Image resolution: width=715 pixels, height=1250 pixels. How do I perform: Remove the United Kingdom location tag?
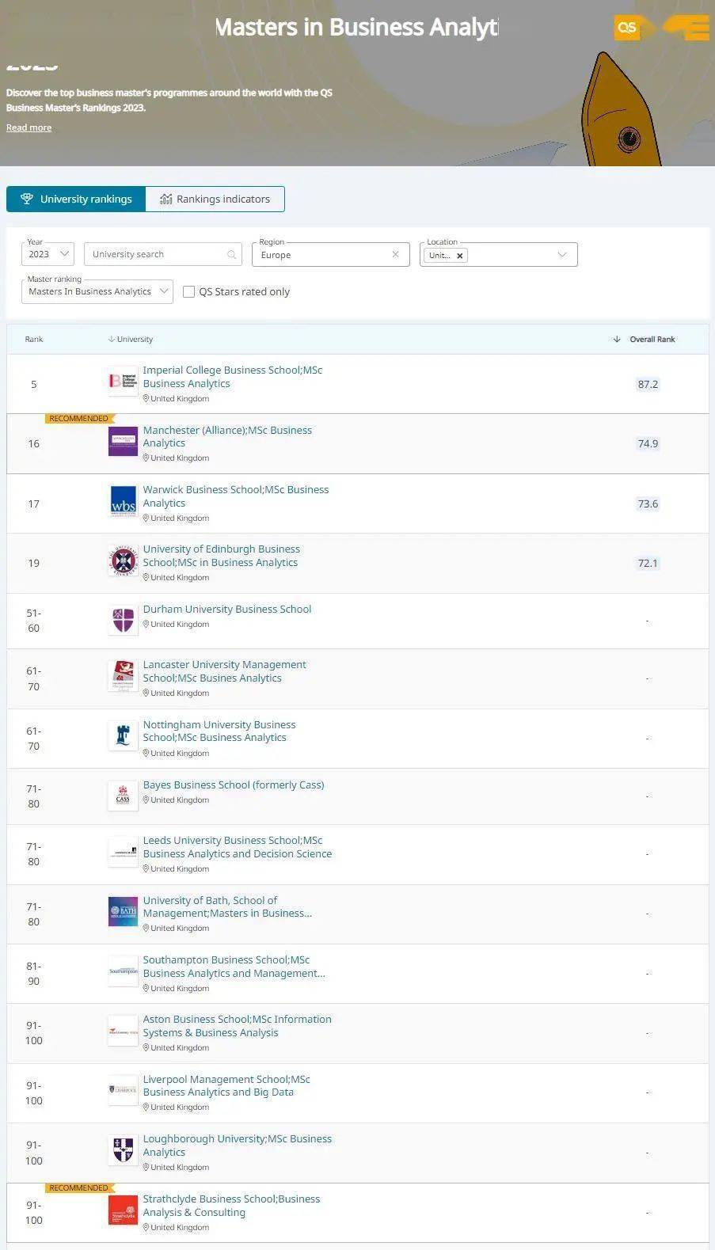(459, 256)
